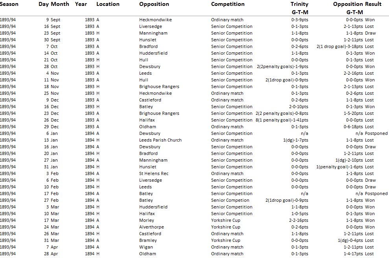The width and height of the screenshot is (389, 258).
Task: Select Bramley in the 31 Mar row
Action: coord(148,241)
